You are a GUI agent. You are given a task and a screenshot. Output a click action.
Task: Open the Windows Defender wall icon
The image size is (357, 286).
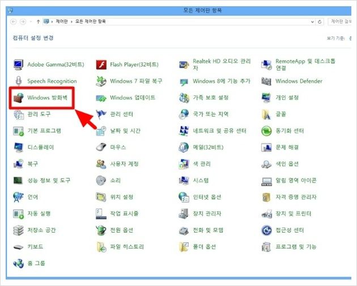[266, 81]
